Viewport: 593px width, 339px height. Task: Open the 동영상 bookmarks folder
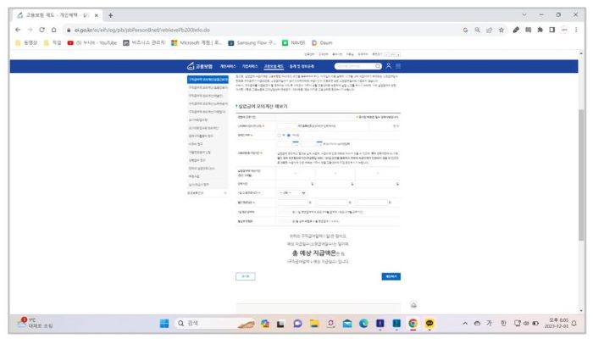click(x=26, y=42)
